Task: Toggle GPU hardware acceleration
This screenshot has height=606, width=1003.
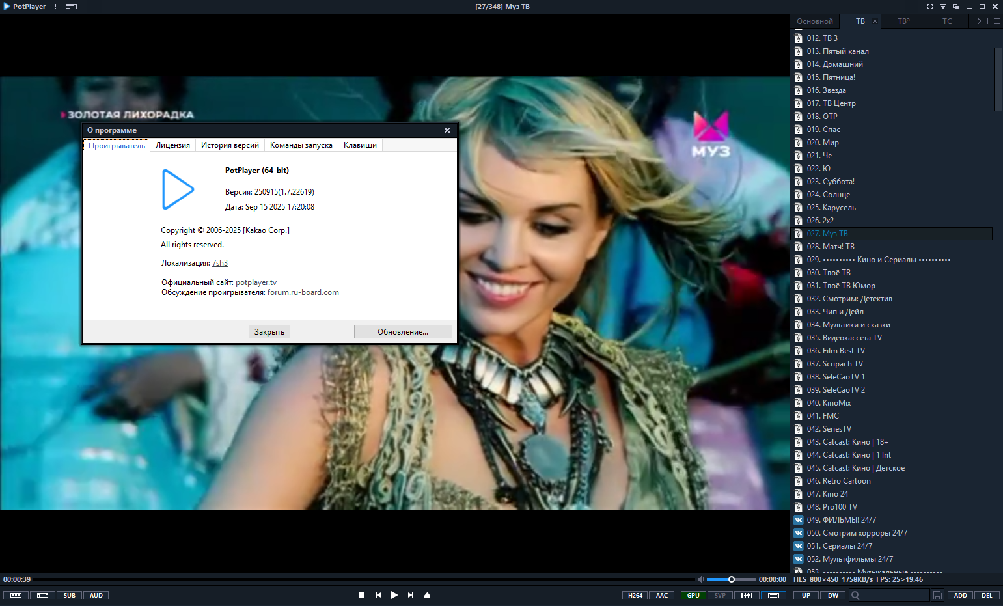Action: click(x=693, y=596)
